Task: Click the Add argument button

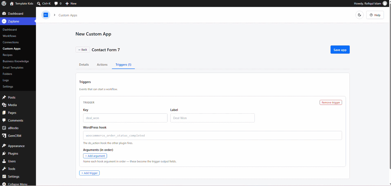Action: tap(95, 156)
